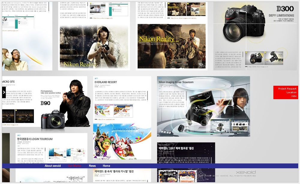Open the Nikon Reality street scene image

point(171,47)
